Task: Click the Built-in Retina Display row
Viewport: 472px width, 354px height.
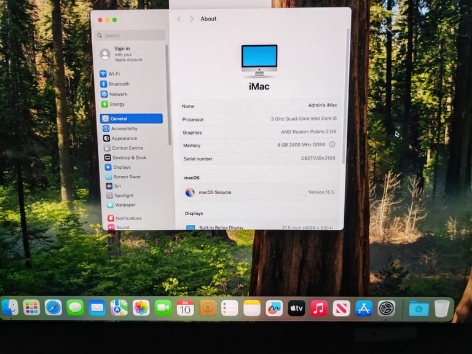Action: tap(260, 227)
